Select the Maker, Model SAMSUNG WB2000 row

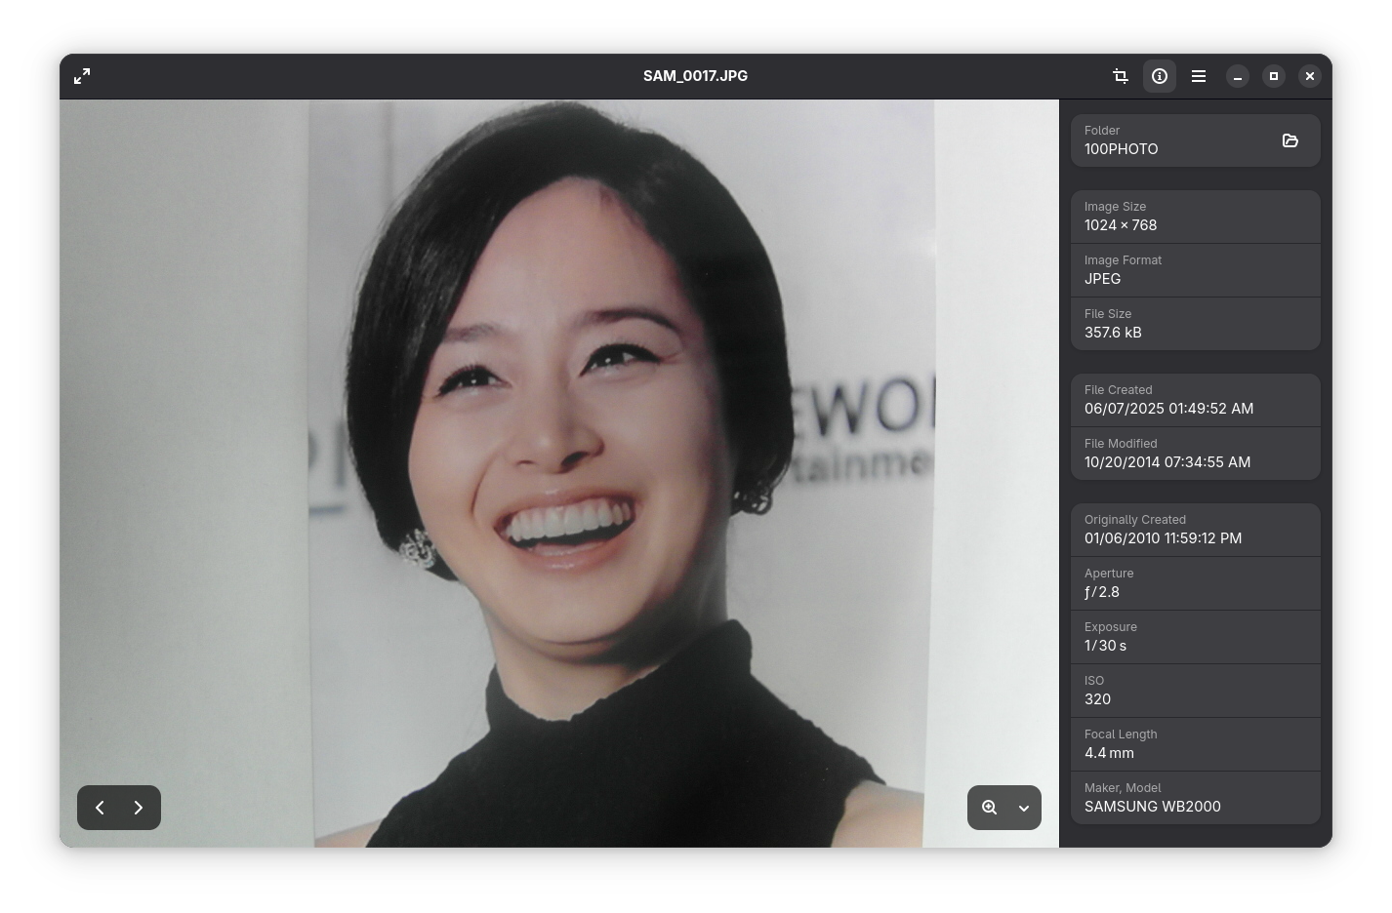tap(1196, 798)
